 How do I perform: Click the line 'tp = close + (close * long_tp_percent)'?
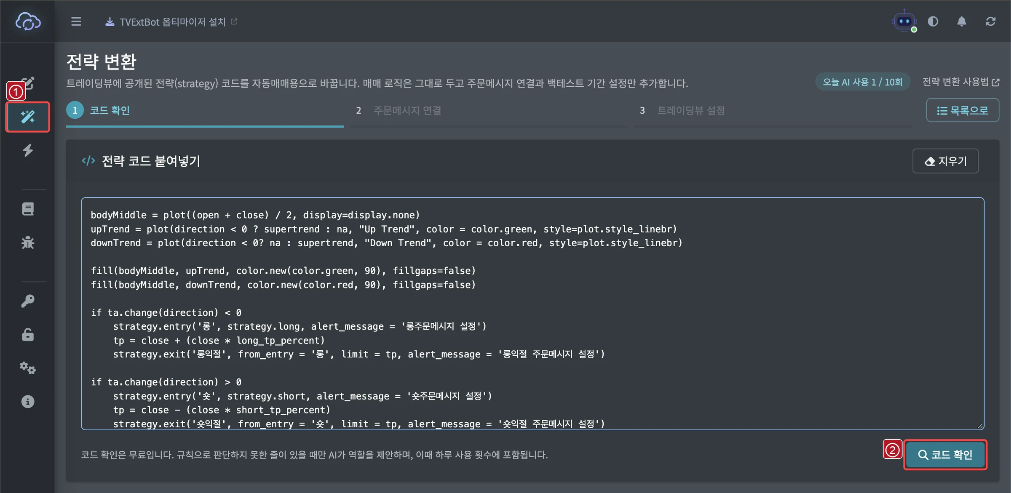click(x=219, y=340)
